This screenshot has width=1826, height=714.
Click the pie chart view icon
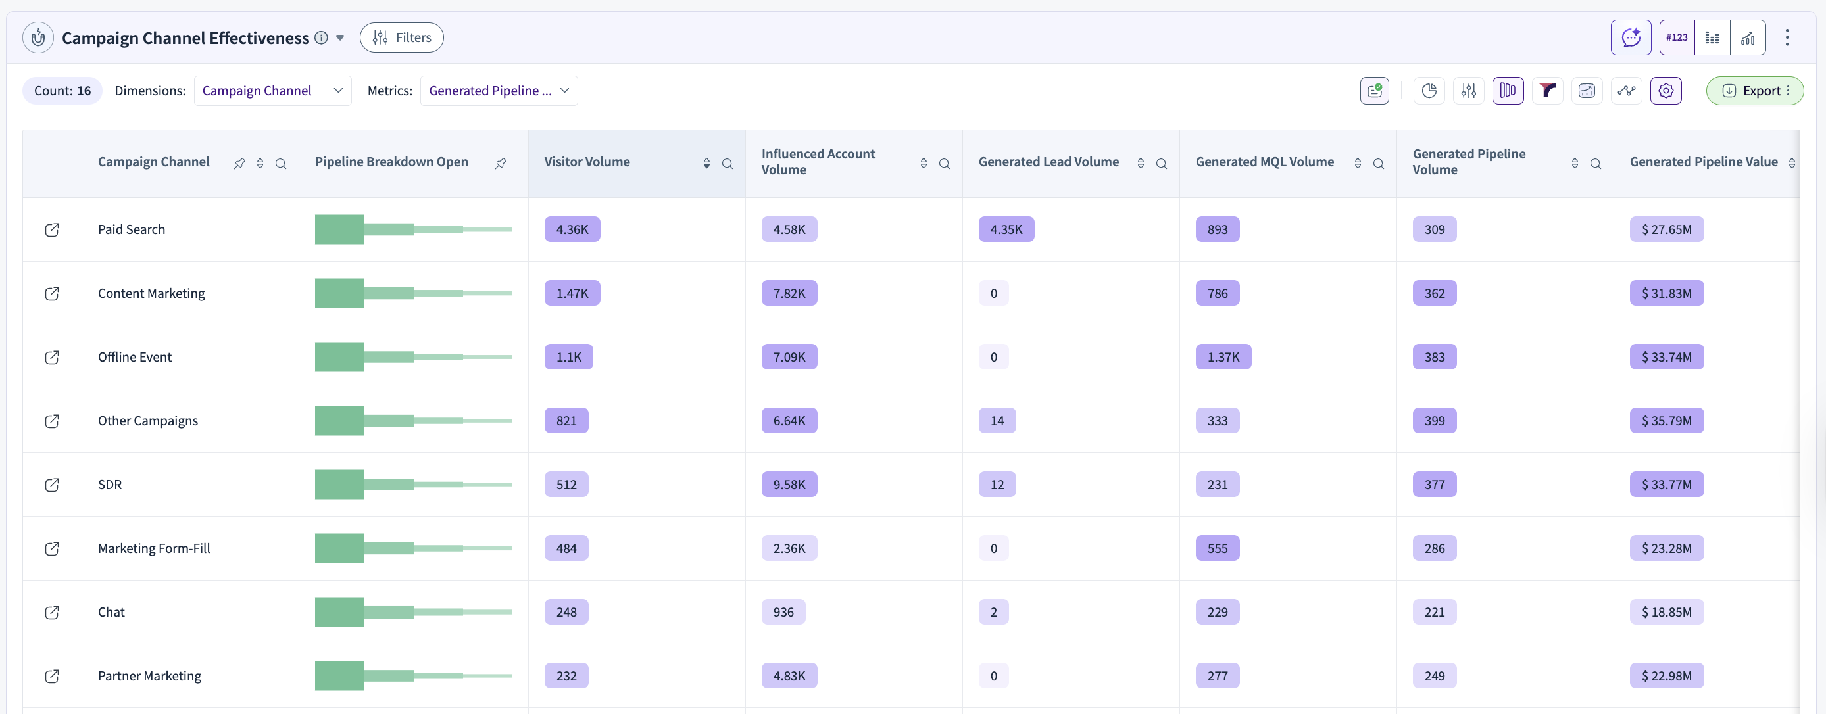(1429, 91)
